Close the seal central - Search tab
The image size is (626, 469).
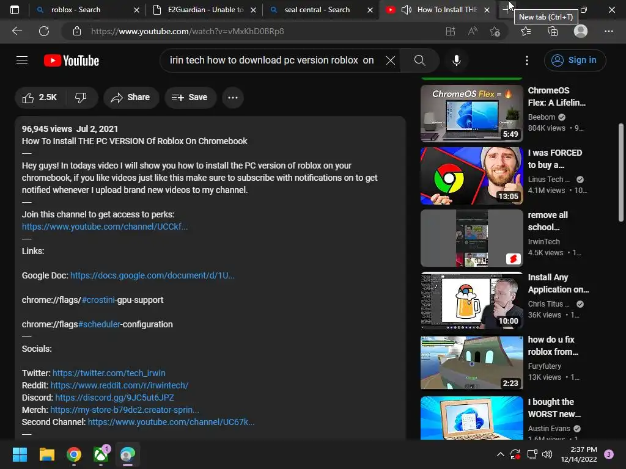pos(370,10)
